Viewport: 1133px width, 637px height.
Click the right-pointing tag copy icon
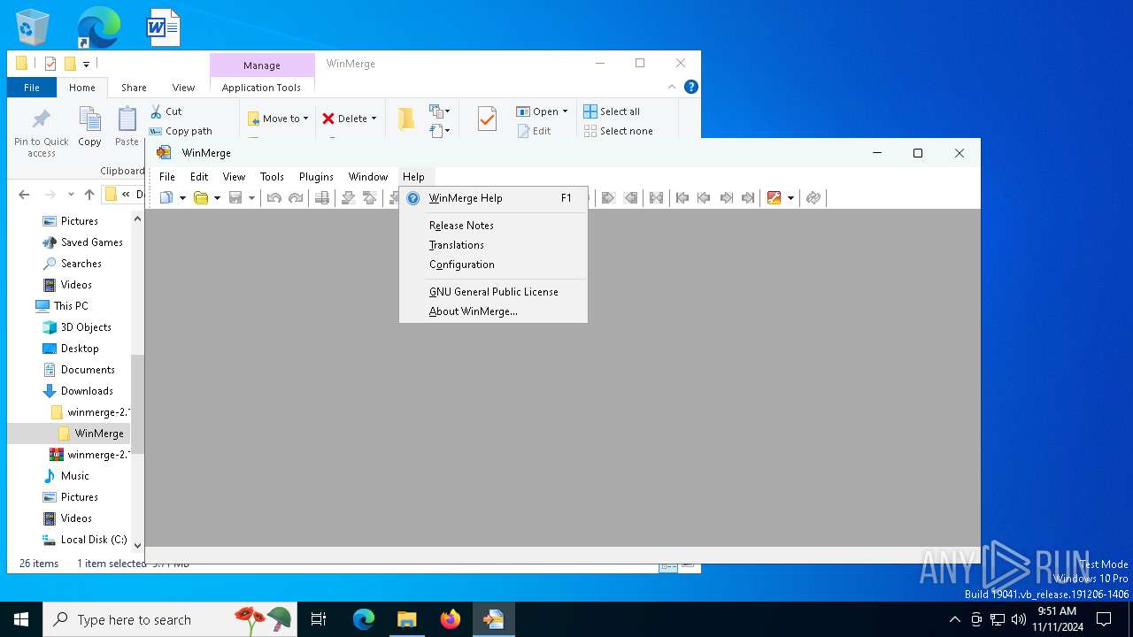pos(608,198)
